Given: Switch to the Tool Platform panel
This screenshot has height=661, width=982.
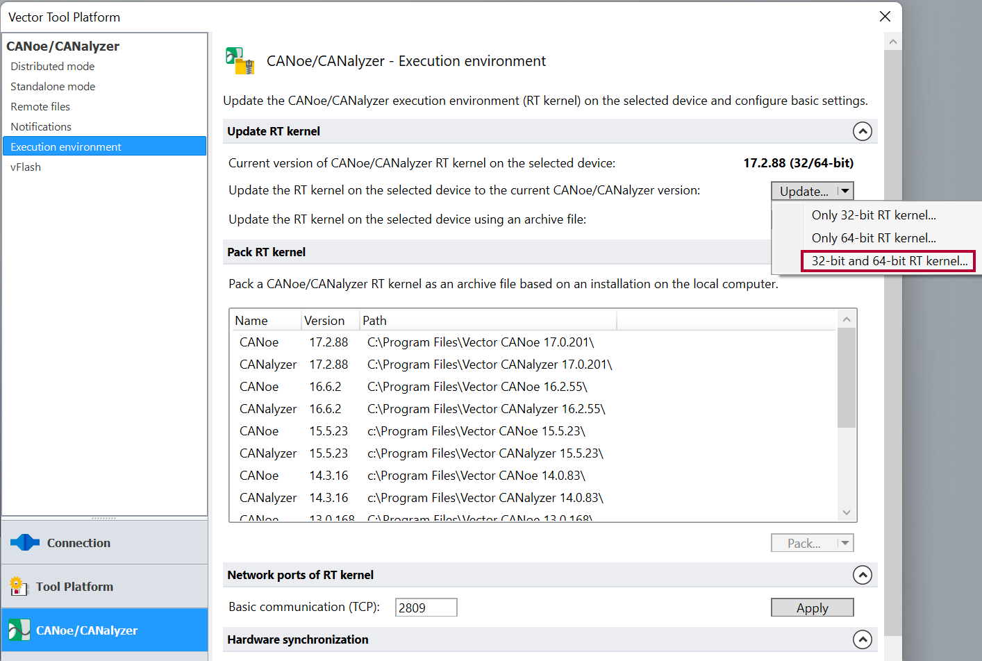Looking at the screenshot, I should tap(105, 586).
